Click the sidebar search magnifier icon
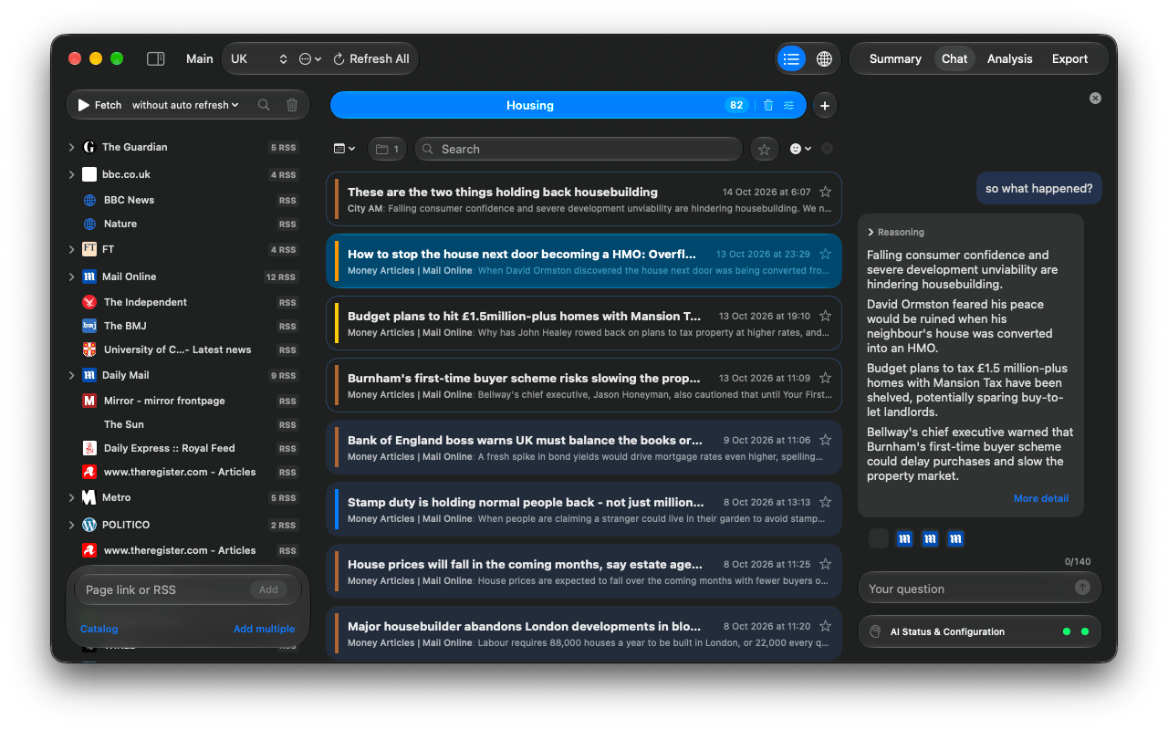Viewport: 1168px width, 730px height. coord(264,105)
